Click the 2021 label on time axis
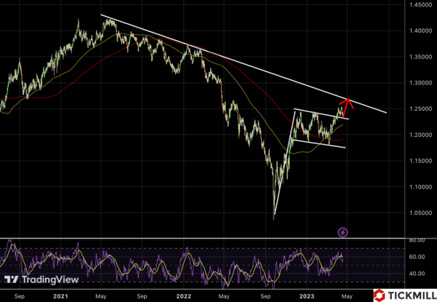The width and height of the screenshot is (437, 302). pos(60,296)
